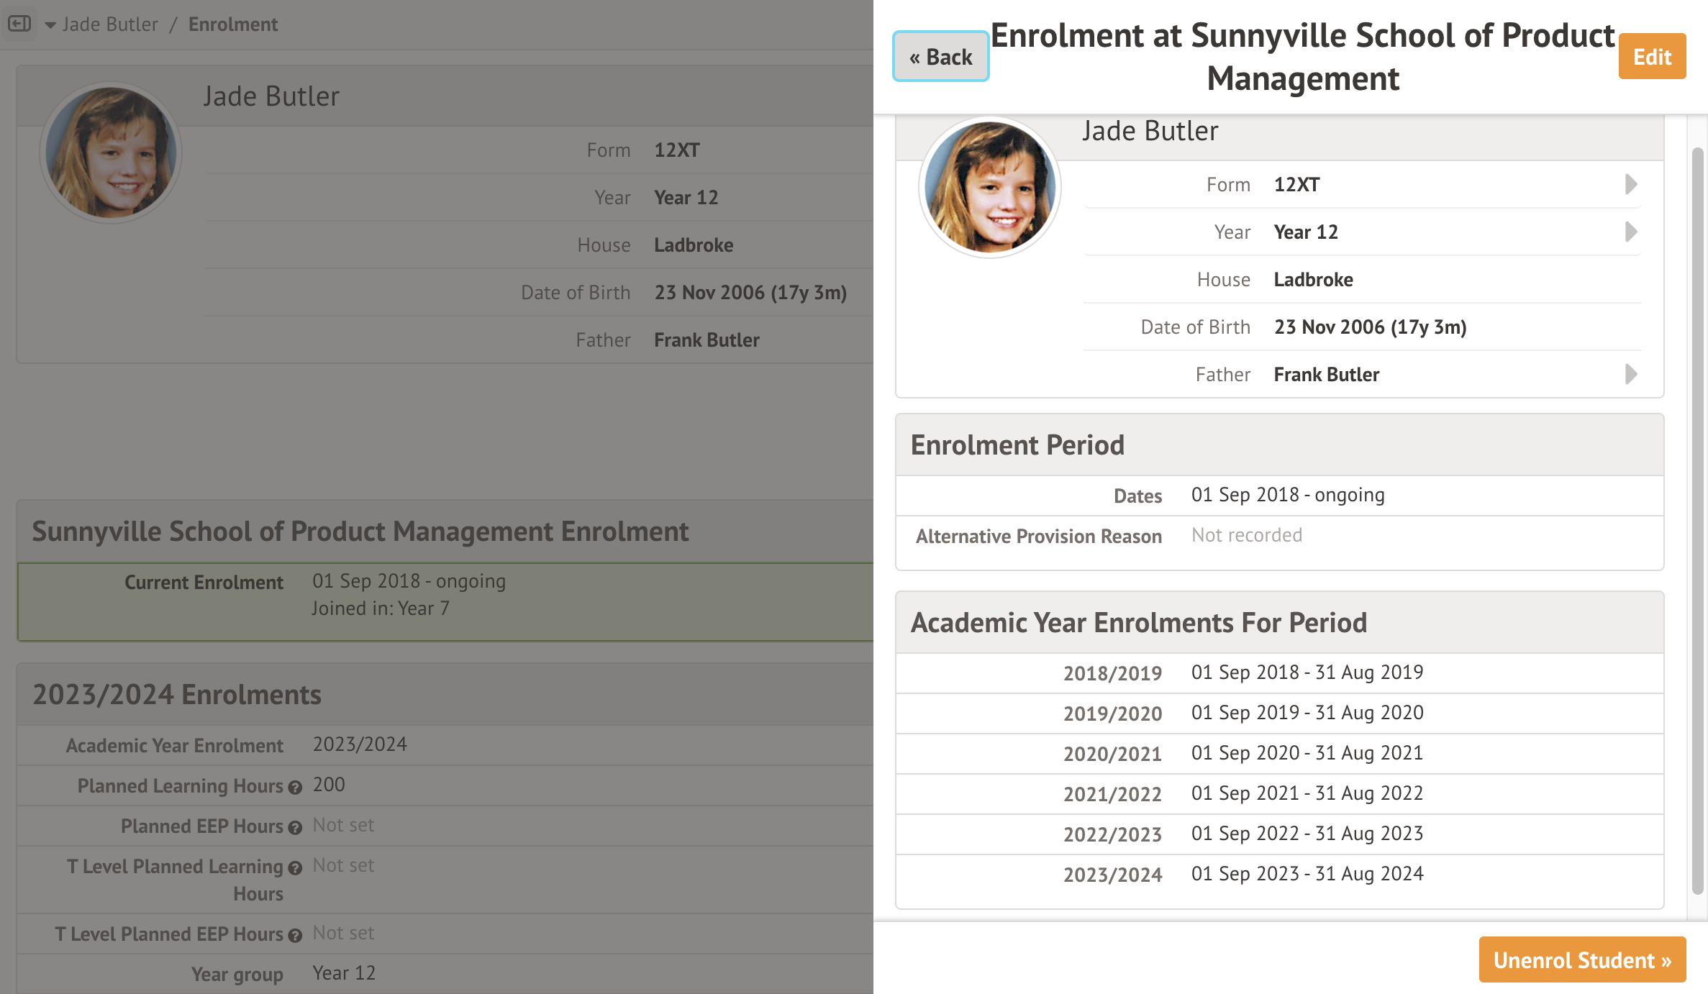Click the sidebar collapse icon at top left
This screenshot has width=1708, height=994.
(19, 24)
